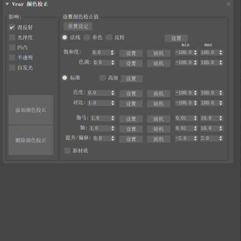The height and width of the screenshot is (241, 241).
Task: Select the 反转 radio option
Action: coord(109,38)
